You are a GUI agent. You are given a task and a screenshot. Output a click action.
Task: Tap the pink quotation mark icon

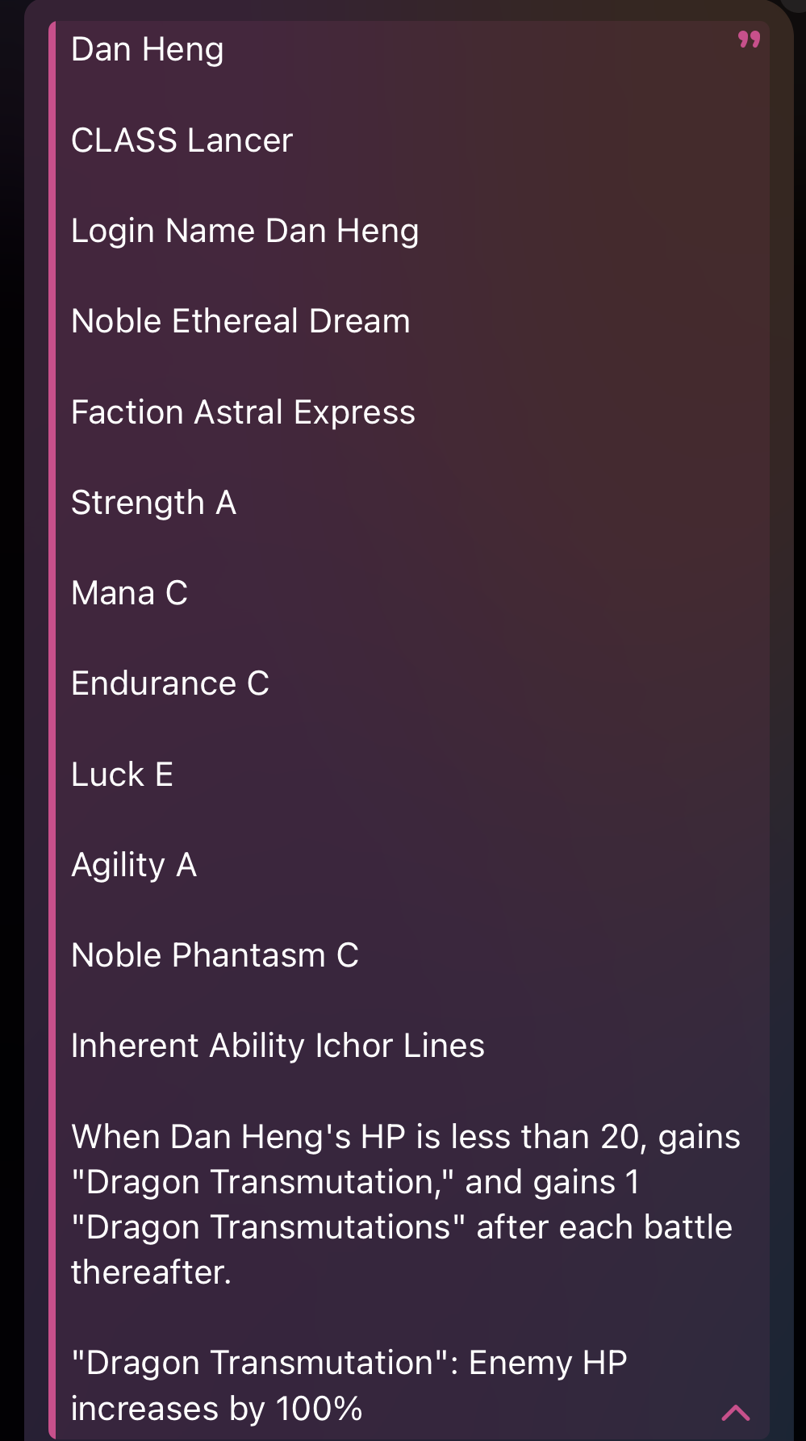[750, 40]
